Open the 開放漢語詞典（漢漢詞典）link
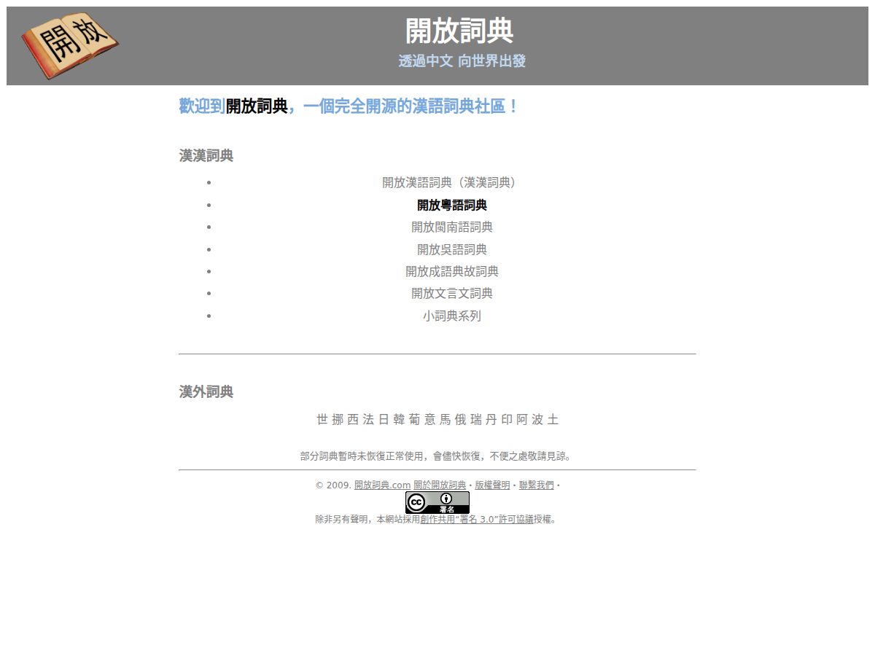875x656 pixels. click(452, 182)
